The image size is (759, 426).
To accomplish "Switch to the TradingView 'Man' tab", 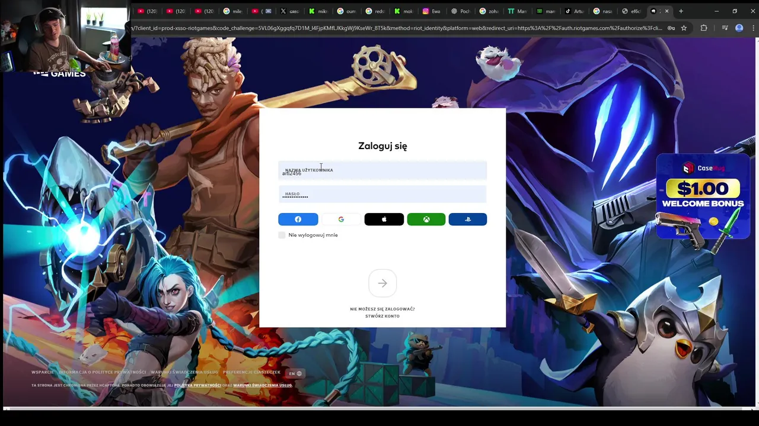I will coord(517,11).
